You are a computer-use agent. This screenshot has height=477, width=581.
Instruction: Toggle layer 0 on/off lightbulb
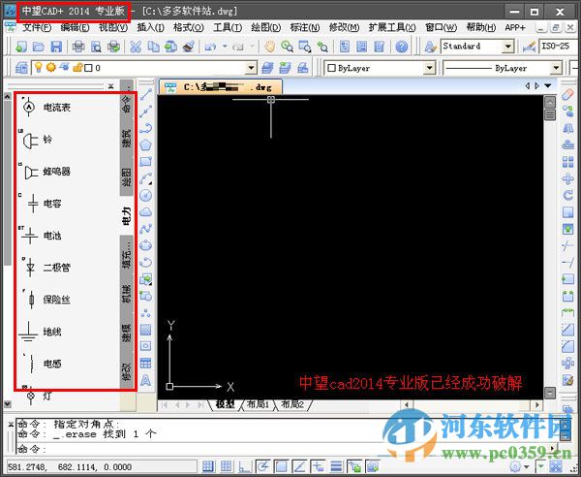pyautogui.click(x=38, y=68)
